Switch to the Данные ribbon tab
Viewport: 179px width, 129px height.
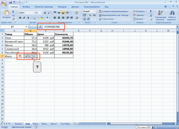[x=75, y=7]
